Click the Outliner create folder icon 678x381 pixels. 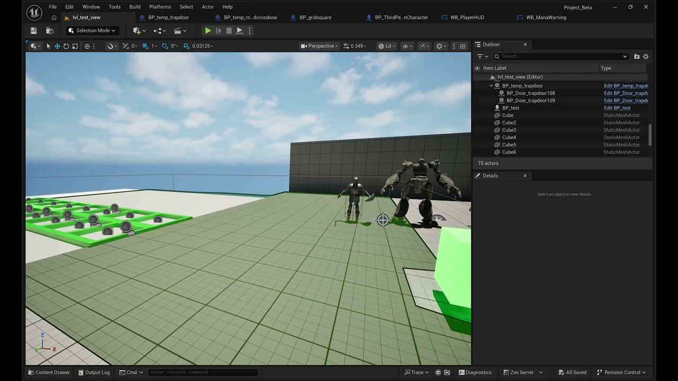coord(637,56)
